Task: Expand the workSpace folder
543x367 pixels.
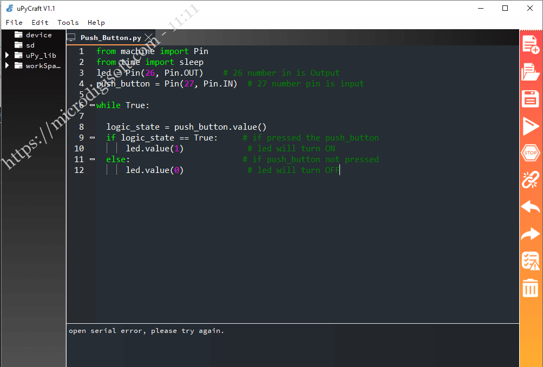Action: coord(7,65)
